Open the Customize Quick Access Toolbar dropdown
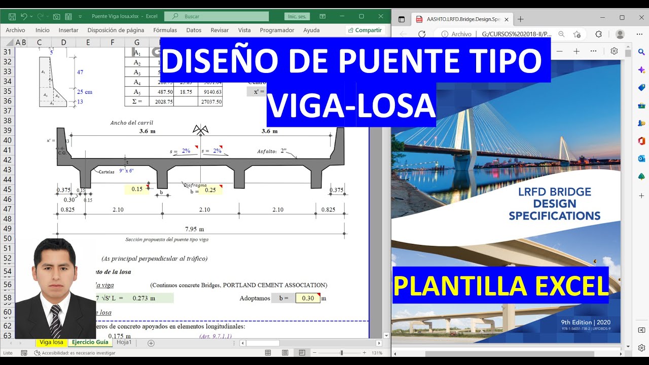 coord(80,17)
